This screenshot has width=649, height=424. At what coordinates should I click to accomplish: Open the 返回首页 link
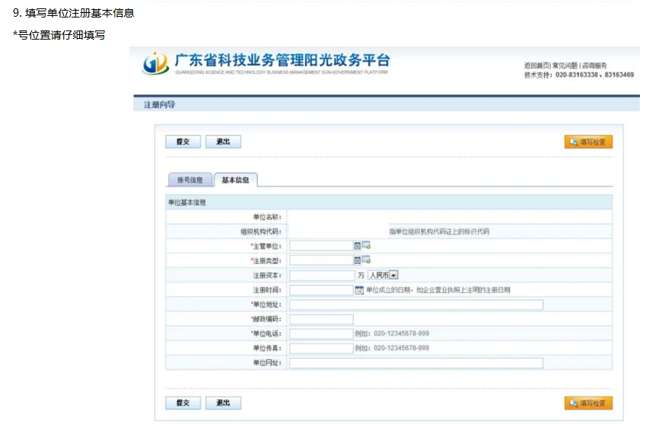pos(536,65)
